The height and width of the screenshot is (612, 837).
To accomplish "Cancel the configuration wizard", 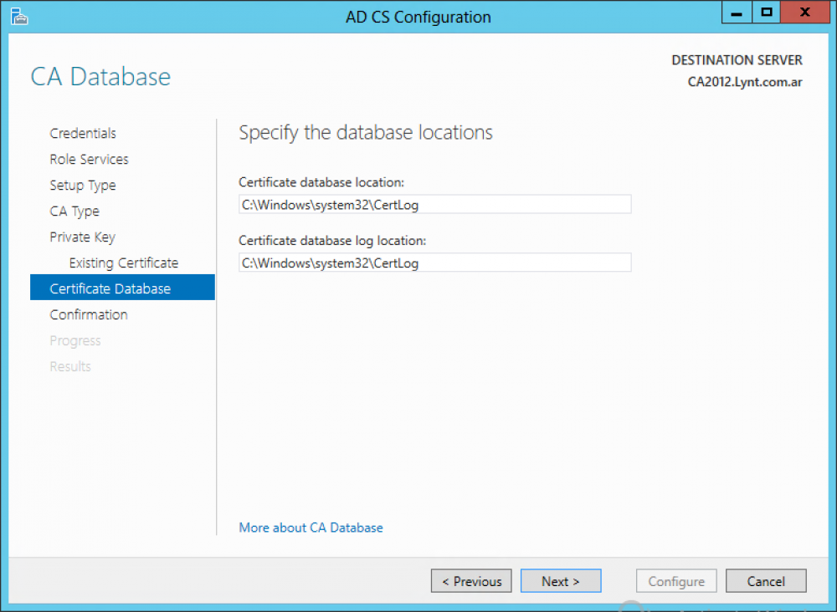I will (766, 581).
